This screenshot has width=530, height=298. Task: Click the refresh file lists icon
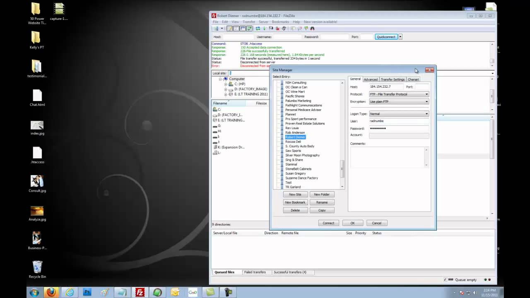[258, 29]
